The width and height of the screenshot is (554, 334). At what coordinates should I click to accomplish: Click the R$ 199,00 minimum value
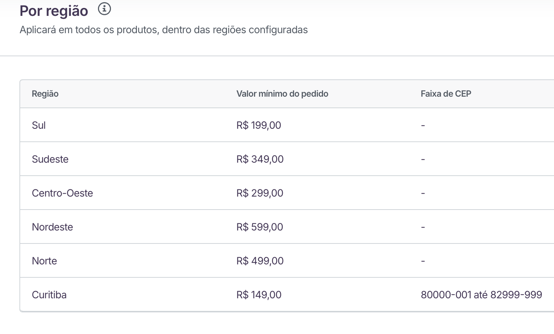click(x=259, y=125)
